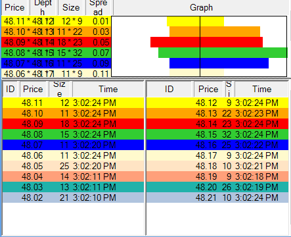This screenshot has width=291, height=237.
Task: Click the bid table ID column header
Action: [x=11, y=89]
